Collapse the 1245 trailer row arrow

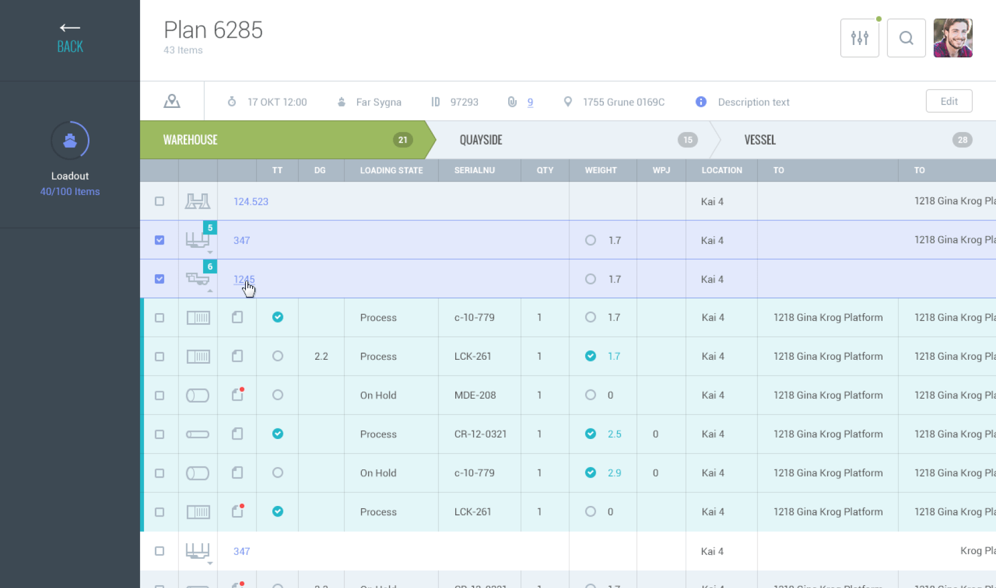(210, 291)
